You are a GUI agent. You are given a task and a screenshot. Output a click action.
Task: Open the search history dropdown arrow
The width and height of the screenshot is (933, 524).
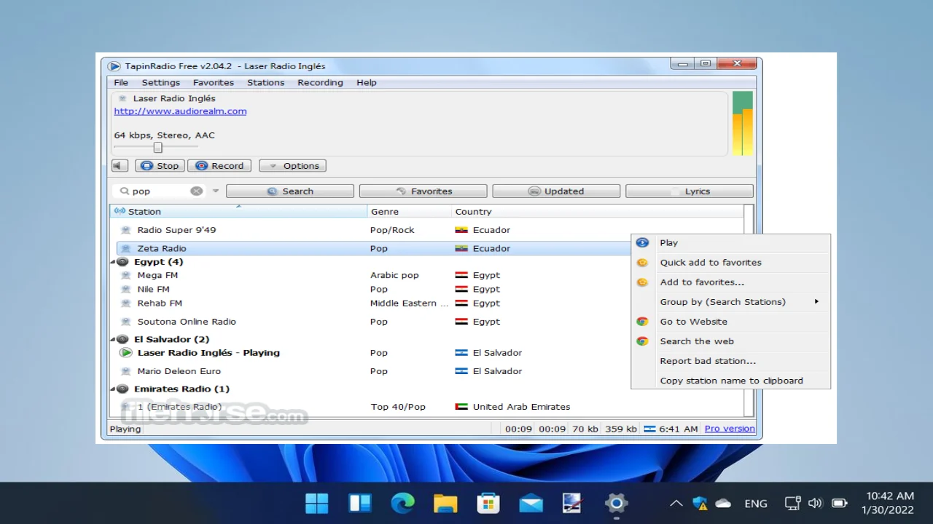pyautogui.click(x=215, y=191)
